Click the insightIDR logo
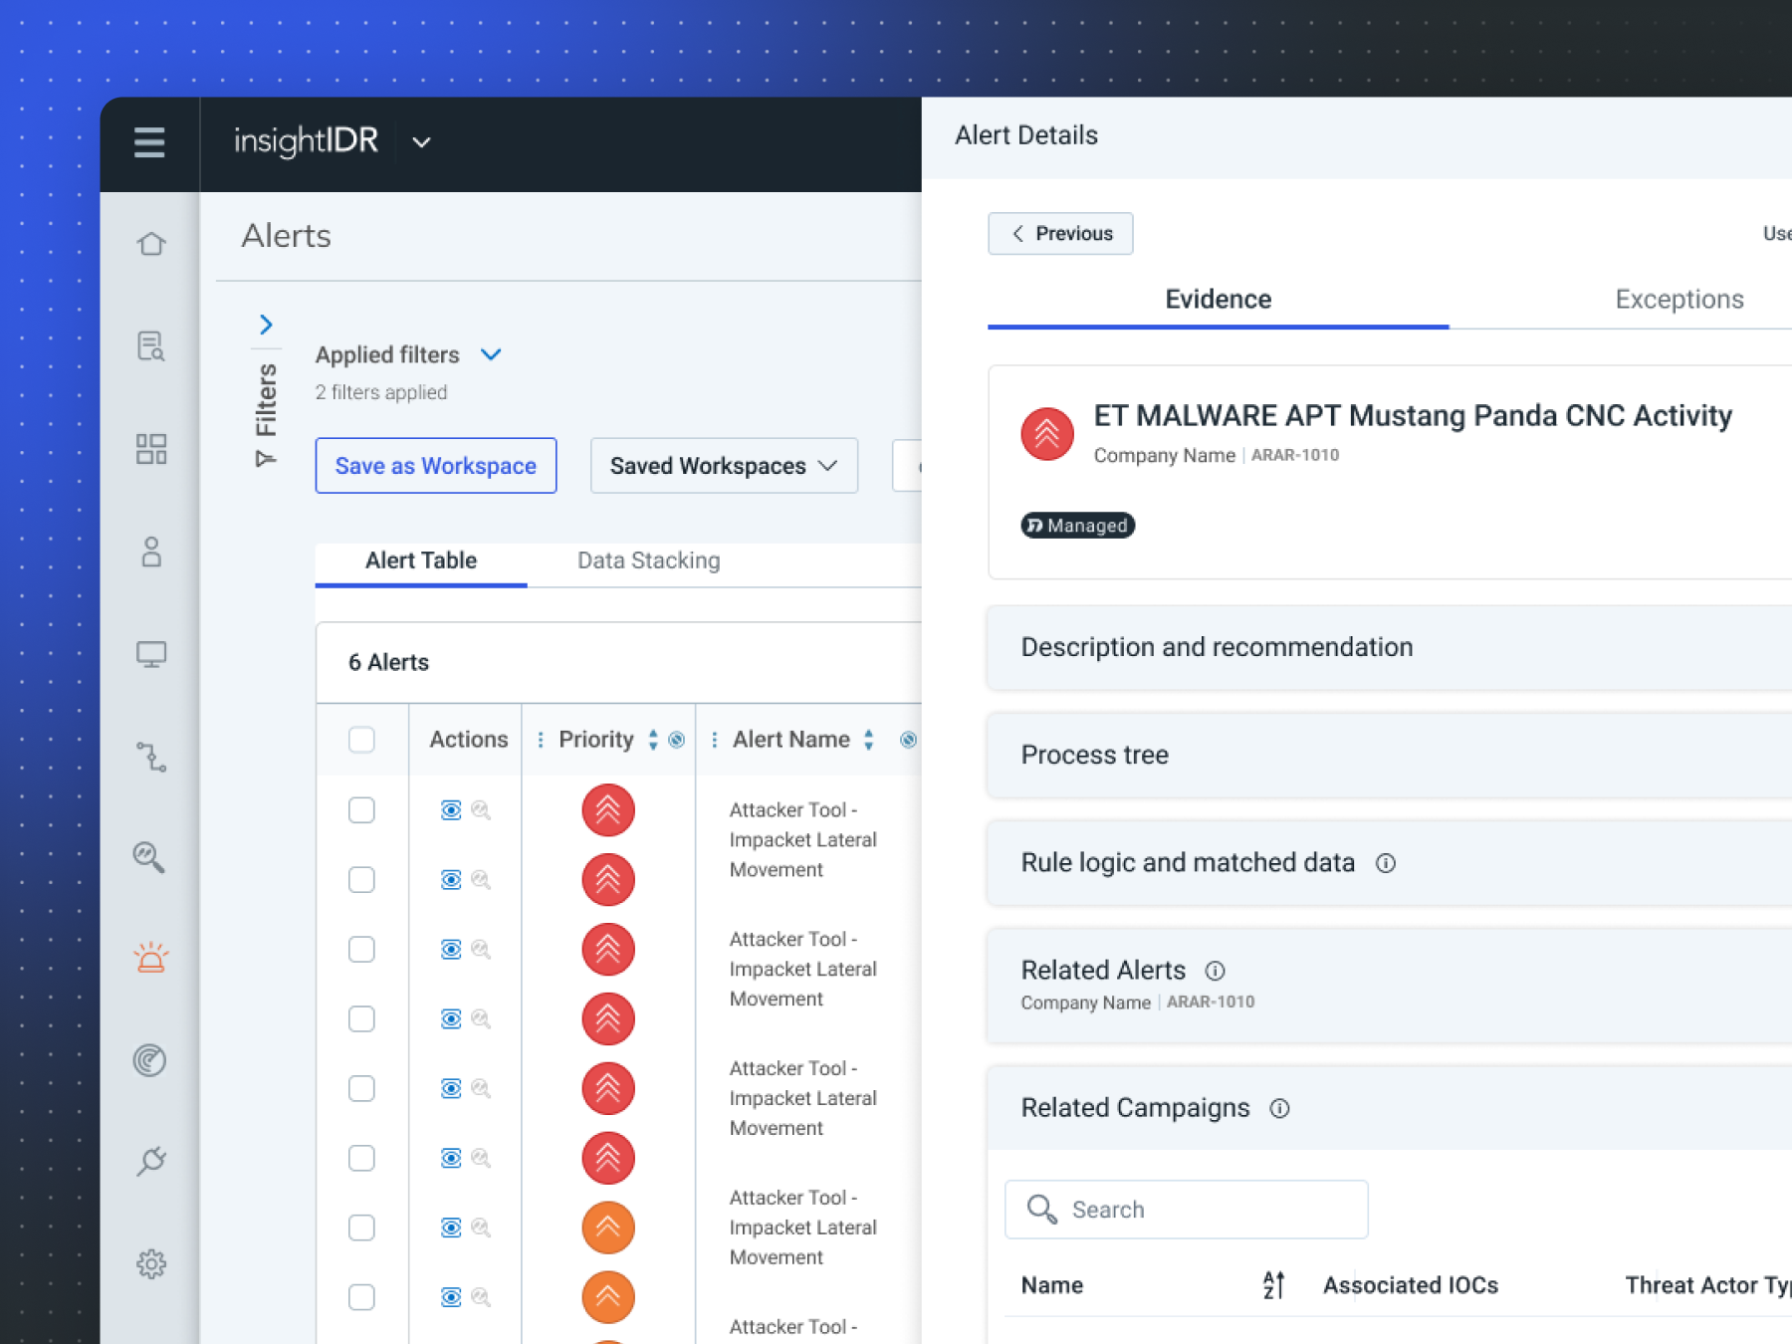This screenshot has height=1344, width=1792. pyautogui.click(x=306, y=141)
